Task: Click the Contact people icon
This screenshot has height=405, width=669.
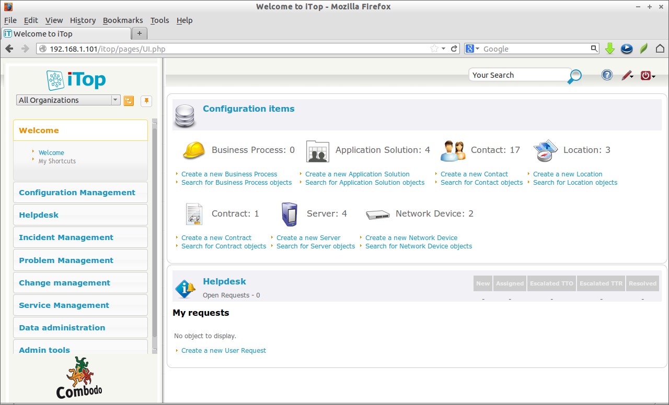Action: [x=453, y=151]
